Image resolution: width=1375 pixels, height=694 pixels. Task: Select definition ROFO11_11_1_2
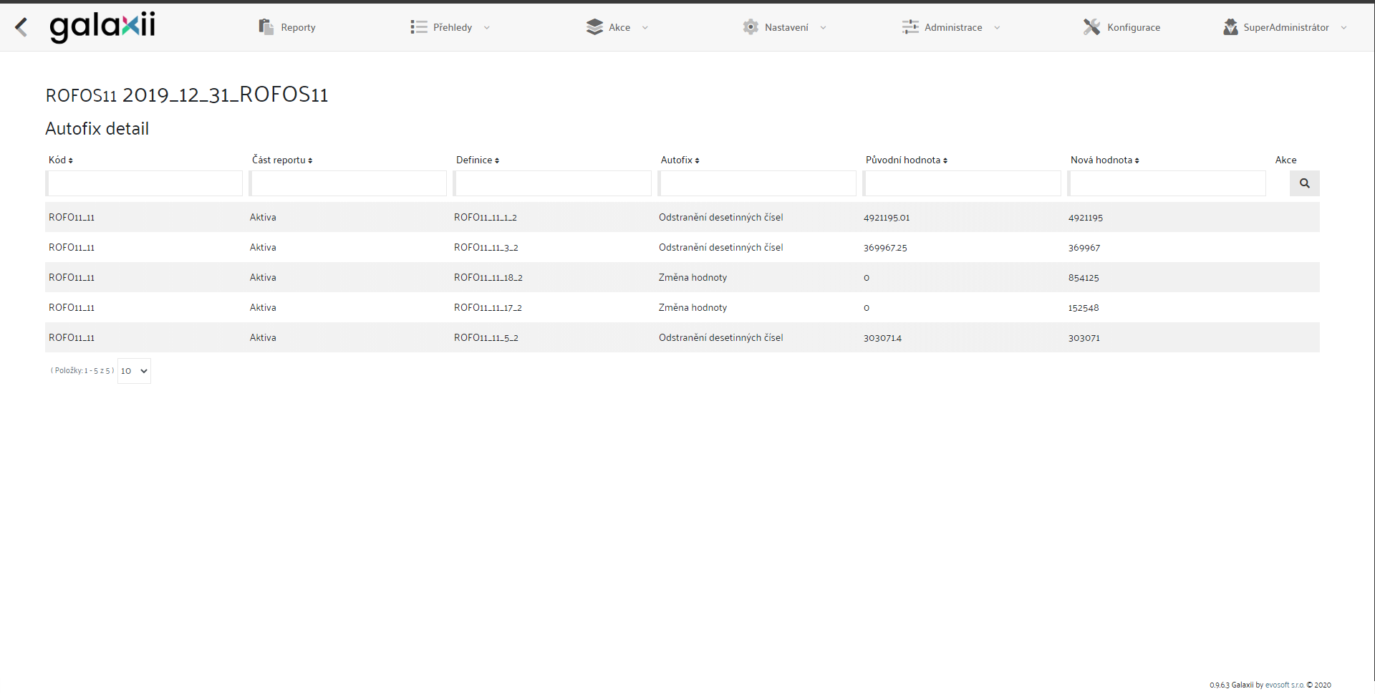[486, 218]
